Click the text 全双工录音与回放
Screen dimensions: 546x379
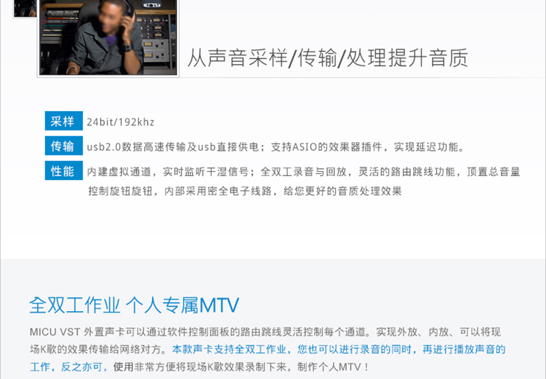point(304,172)
